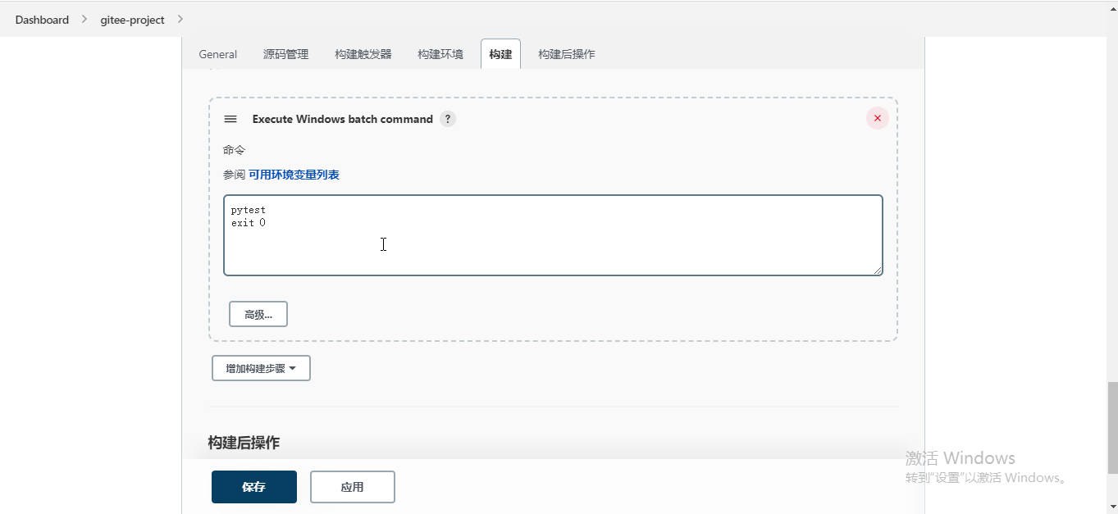
Task: Click the page vertical scrollbar thumb
Action: click(1112, 428)
